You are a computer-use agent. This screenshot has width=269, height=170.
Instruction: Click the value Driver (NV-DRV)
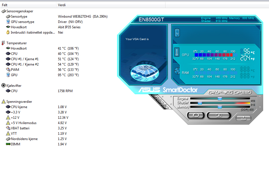pyautogui.click(x=70, y=22)
